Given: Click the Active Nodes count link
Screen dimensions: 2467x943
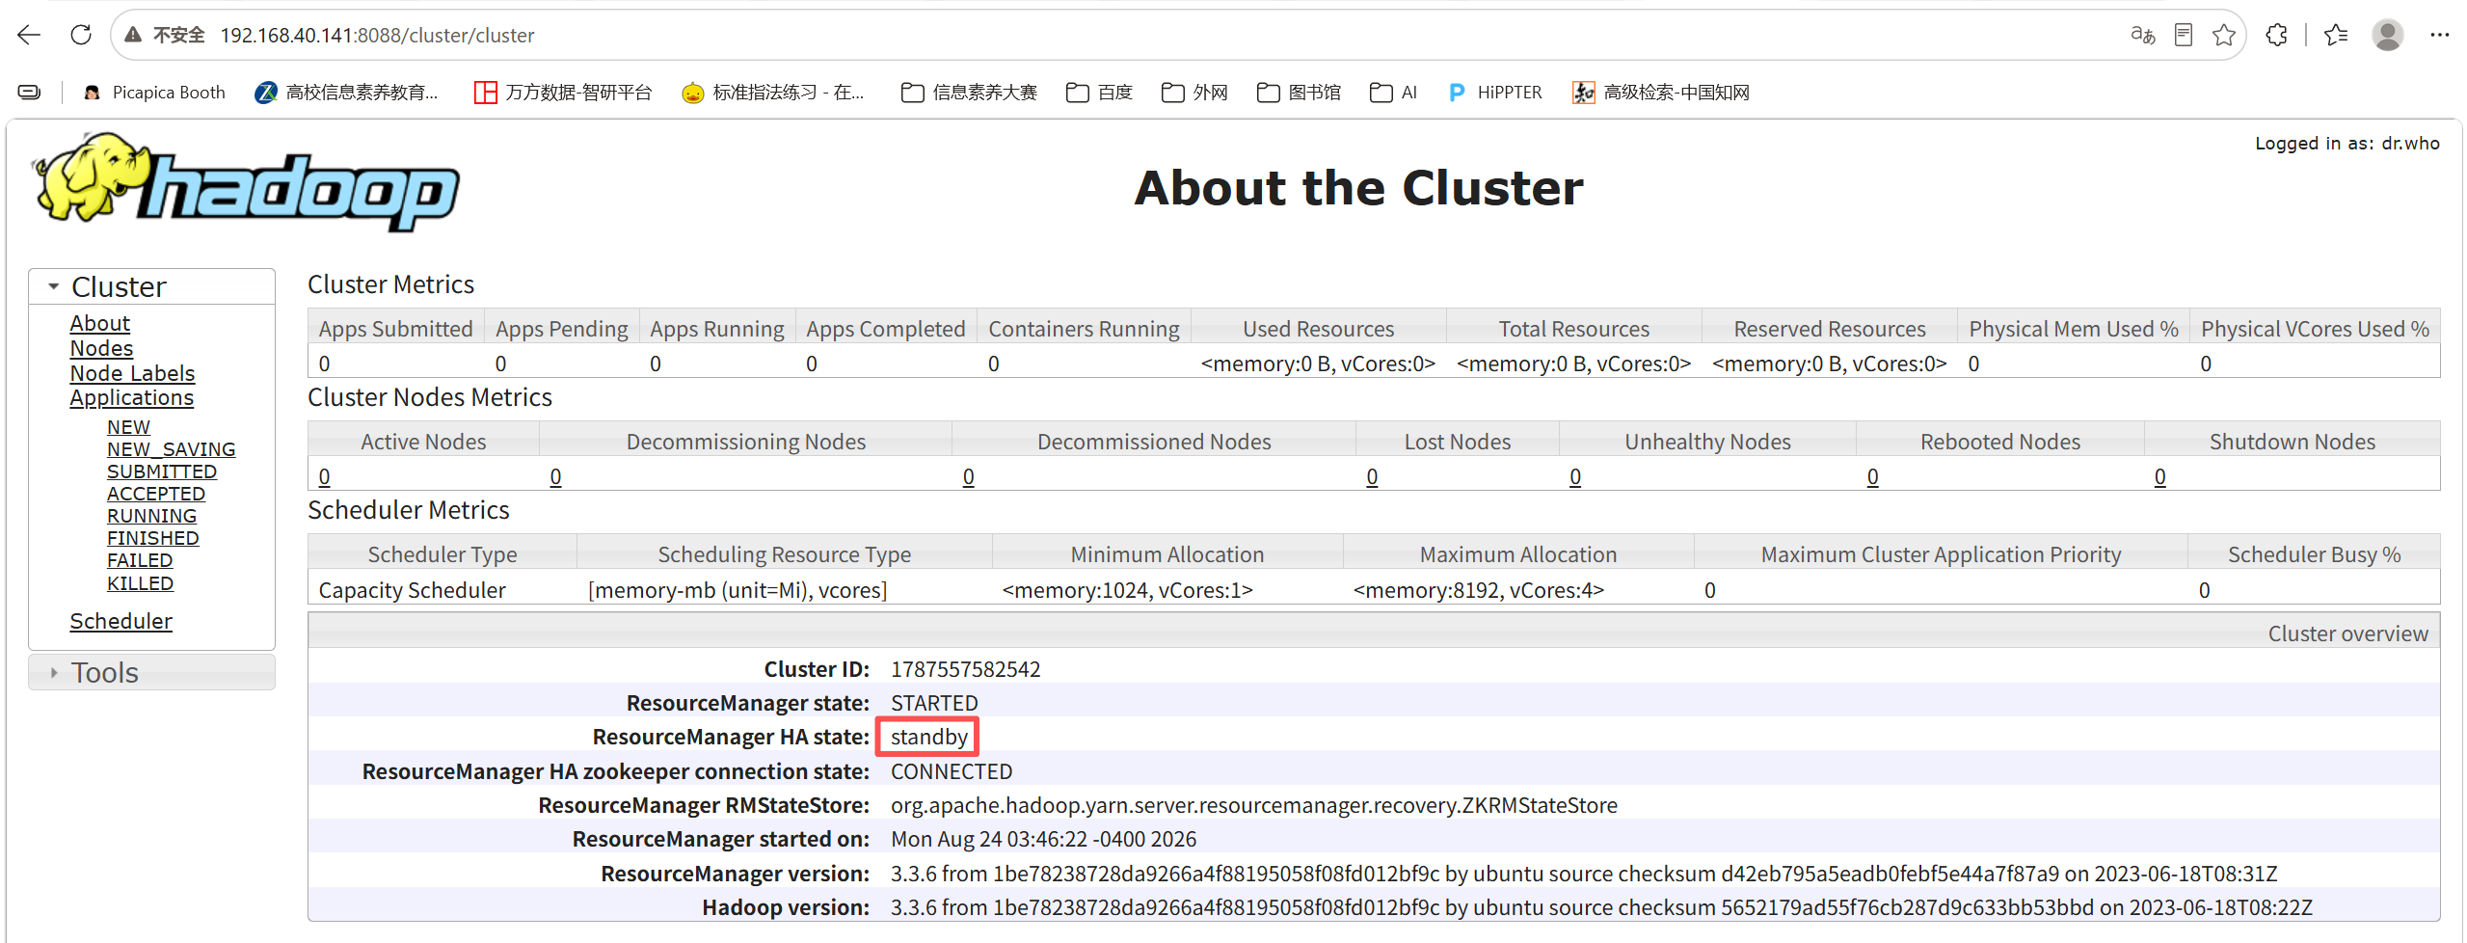Looking at the screenshot, I should [x=324, y=476].
